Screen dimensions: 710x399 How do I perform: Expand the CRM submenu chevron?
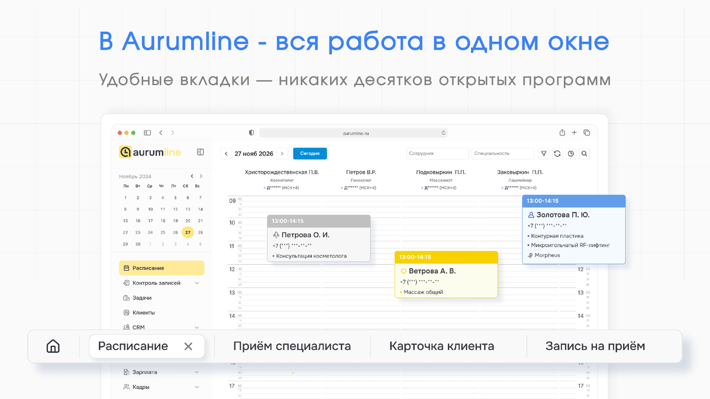pos(197,327)
